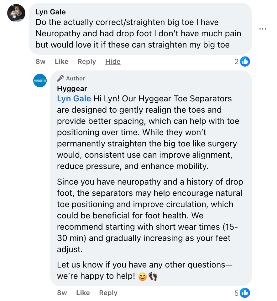277x301 pixels.
Task: Open Lyn Gale's profile from the comment name
Action: pos(51,12)
